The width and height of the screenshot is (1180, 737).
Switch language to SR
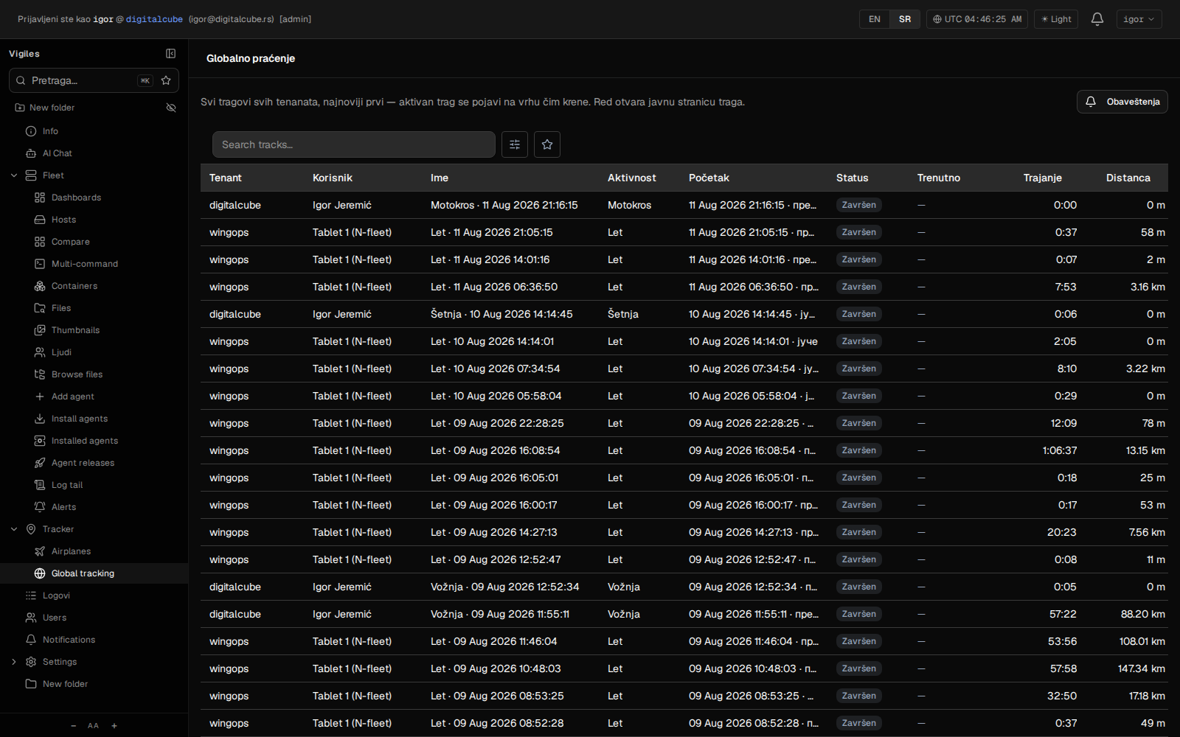coord(905,19)
